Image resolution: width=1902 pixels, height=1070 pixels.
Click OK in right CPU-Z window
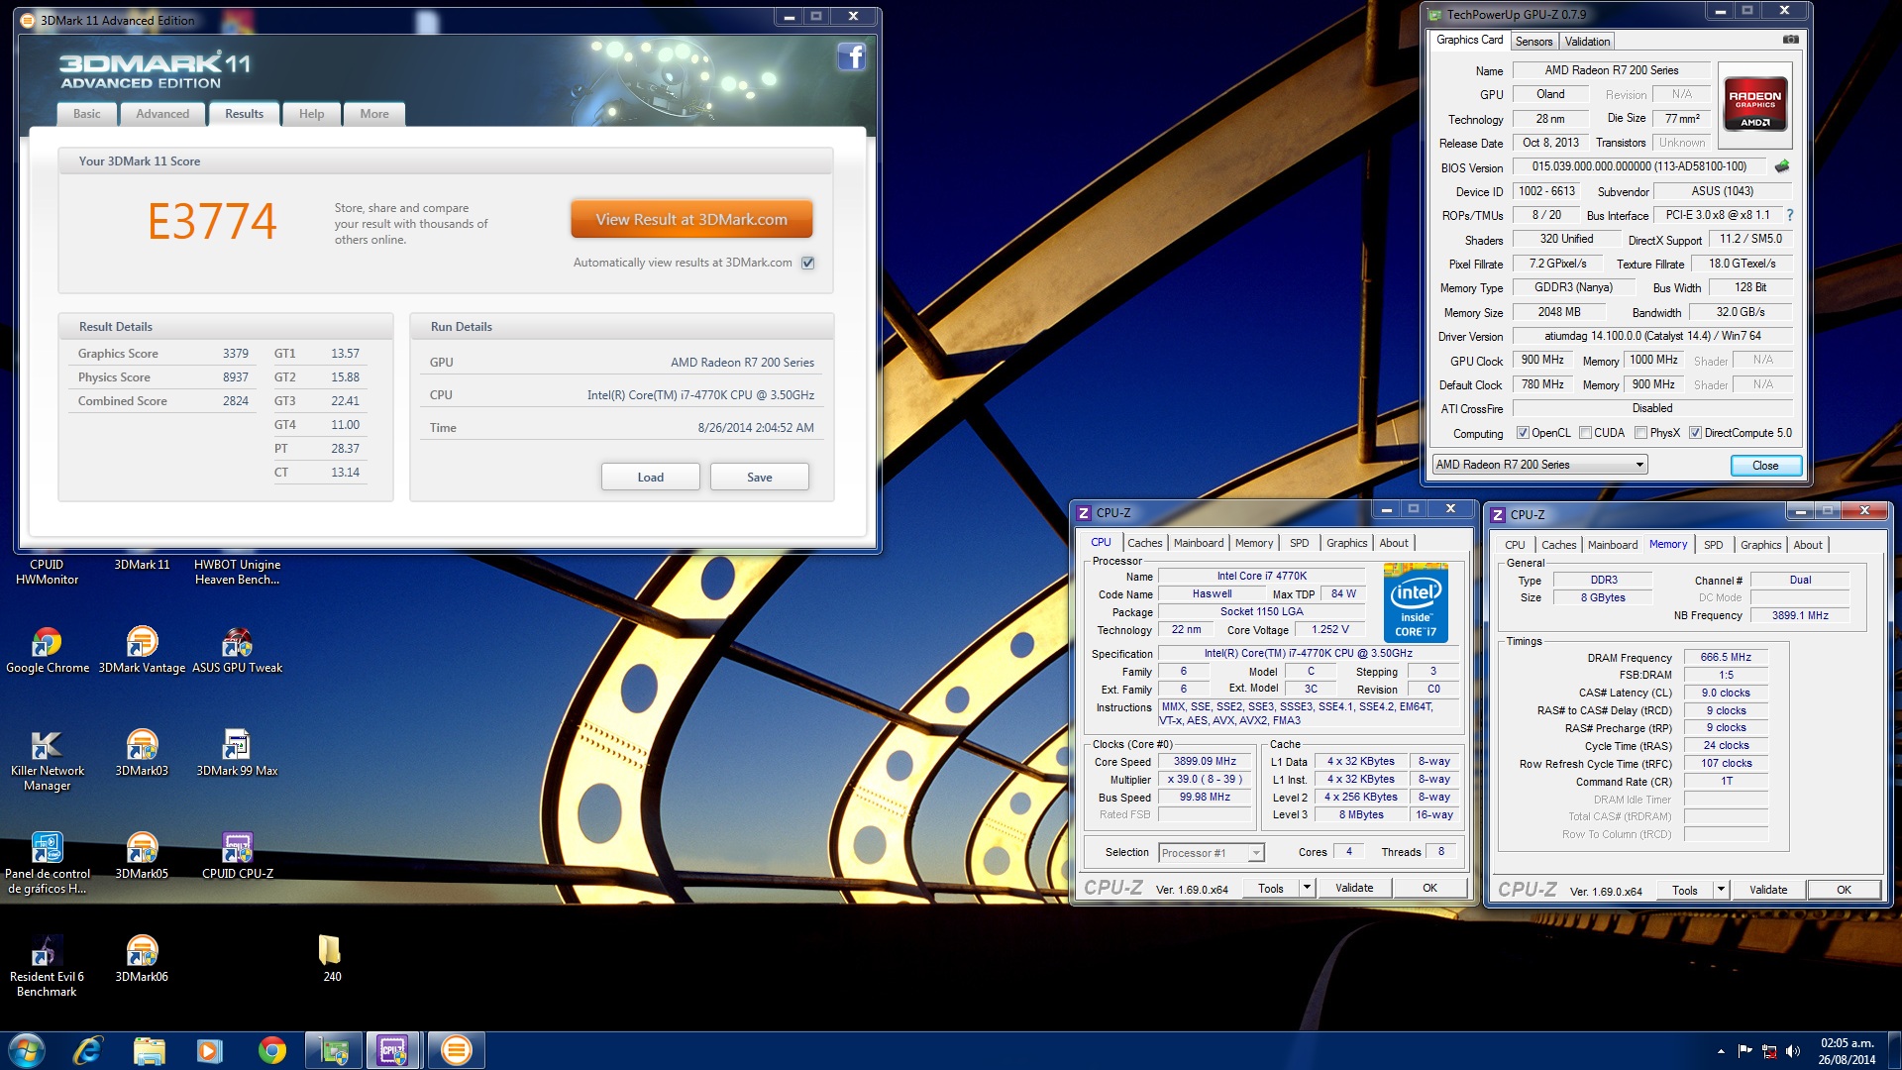coord(1844,890)
